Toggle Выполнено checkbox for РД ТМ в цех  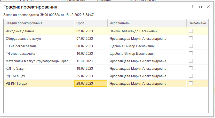[x=191, y=76]
